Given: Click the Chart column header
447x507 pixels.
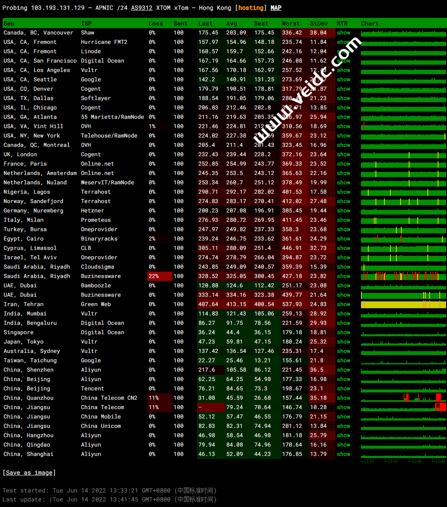Looking at the screenshot, I should click(370, 23).
